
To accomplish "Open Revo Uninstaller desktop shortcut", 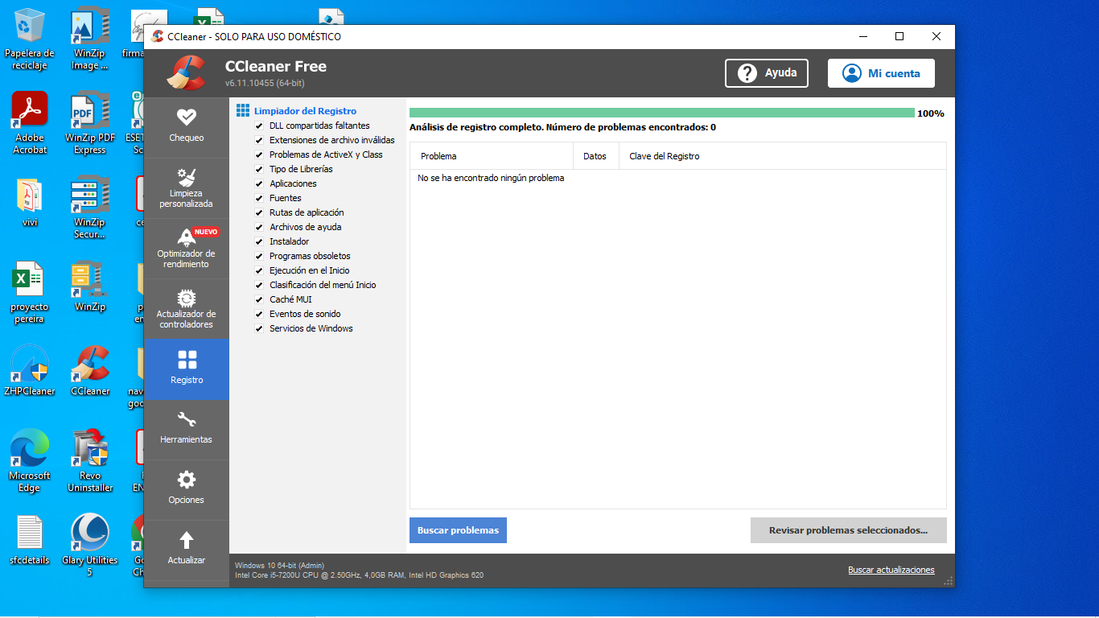I will click(90, 449).
